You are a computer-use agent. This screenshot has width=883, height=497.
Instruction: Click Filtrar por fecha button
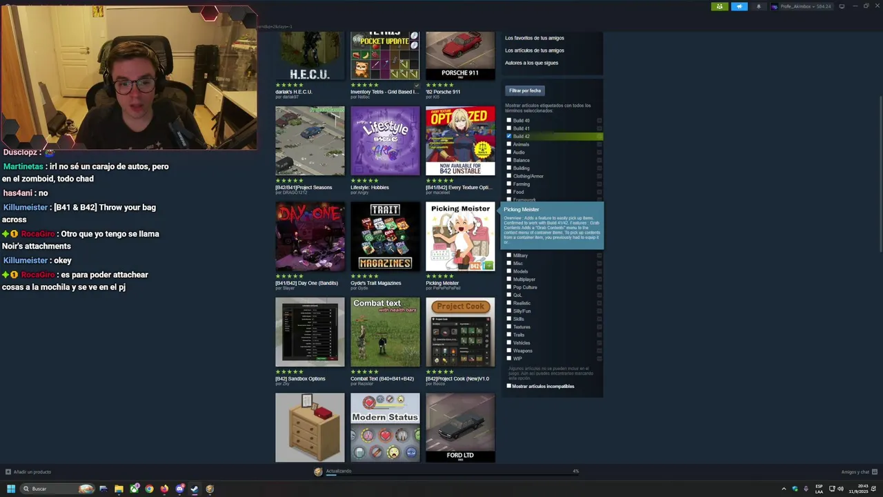coord(525,90)
